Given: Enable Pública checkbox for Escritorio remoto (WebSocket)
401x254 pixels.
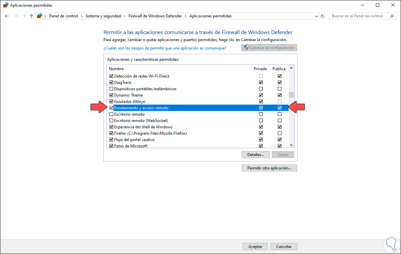Looking at the screenshot, I should tap(279, 121).
